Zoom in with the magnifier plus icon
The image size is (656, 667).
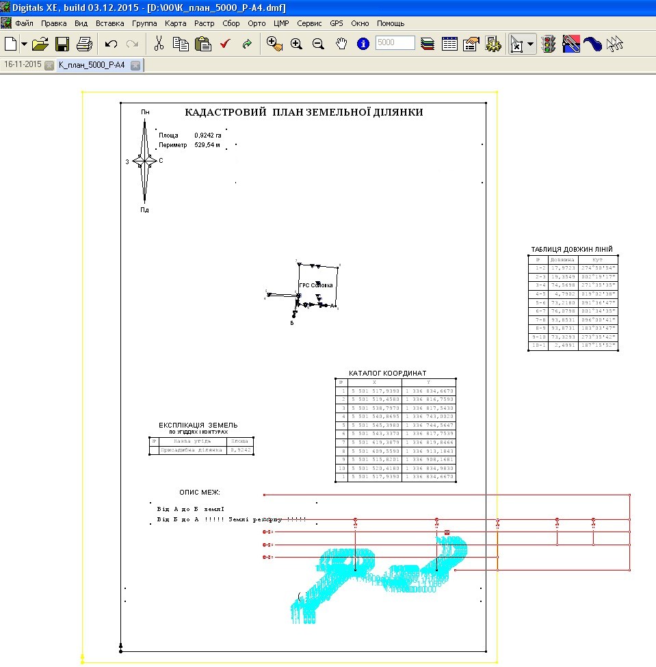[296, 44]
